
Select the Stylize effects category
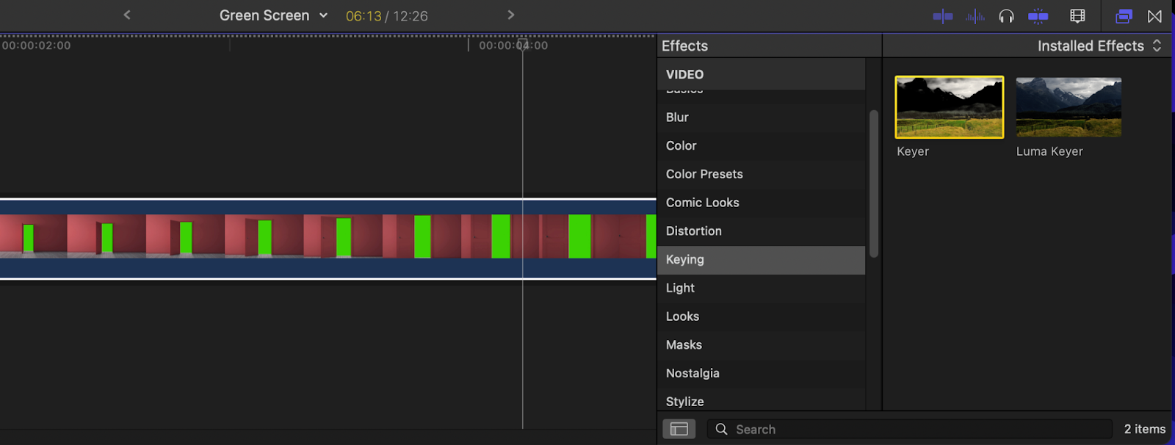(761, 401)
